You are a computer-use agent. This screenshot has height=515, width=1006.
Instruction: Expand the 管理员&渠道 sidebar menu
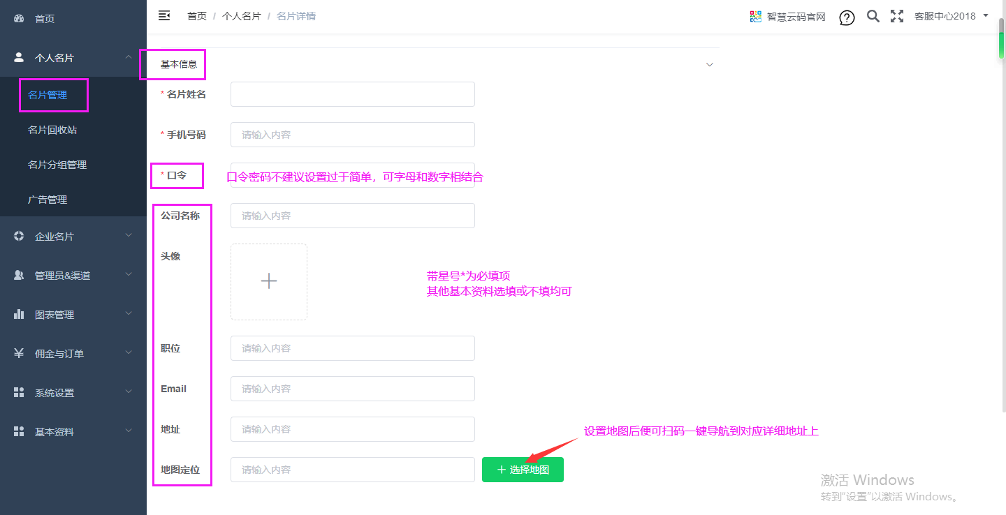coord(73,276)
